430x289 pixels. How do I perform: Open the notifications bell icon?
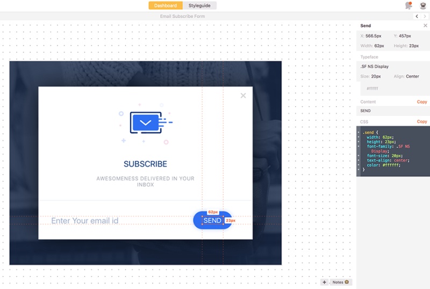(x=408, y=5)
